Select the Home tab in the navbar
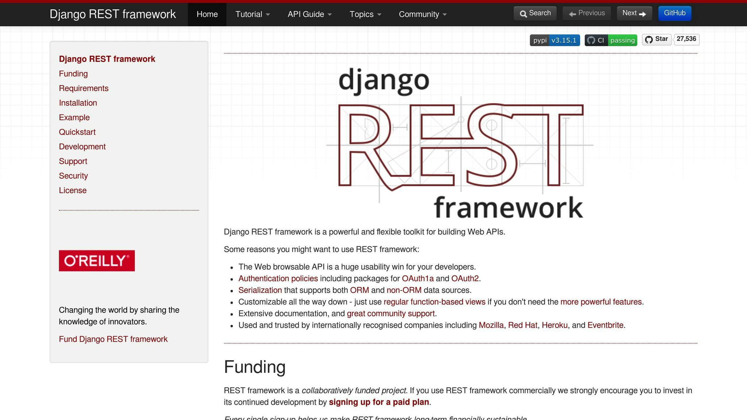 point(207,14)
